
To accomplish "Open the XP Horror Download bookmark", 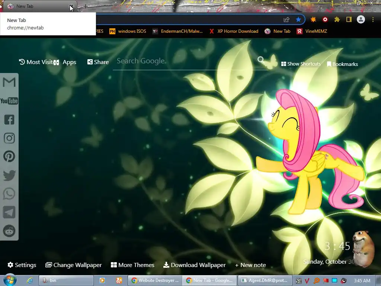I will click(x=234, y=31).
